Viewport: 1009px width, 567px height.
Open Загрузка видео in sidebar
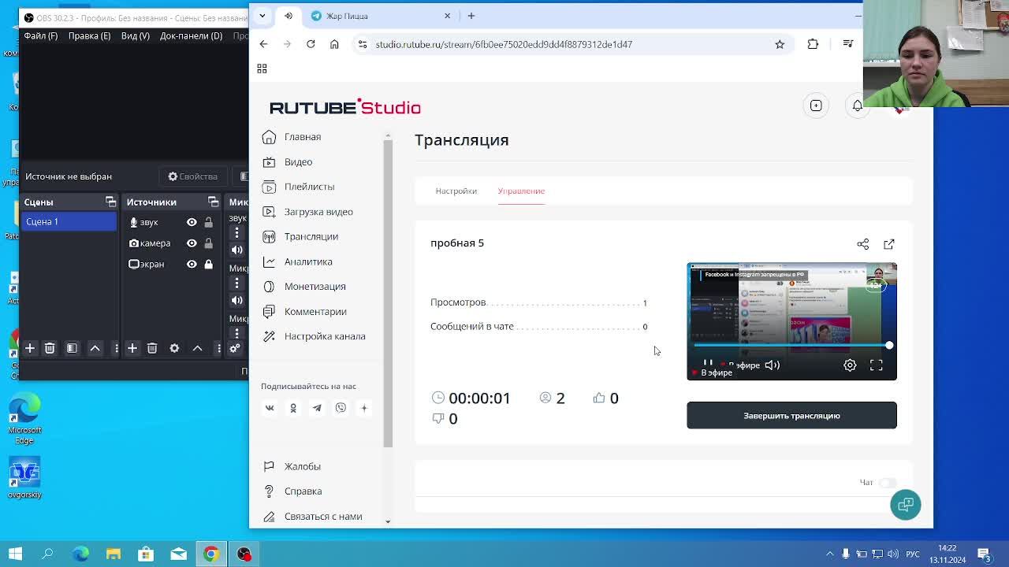point(318,212)
